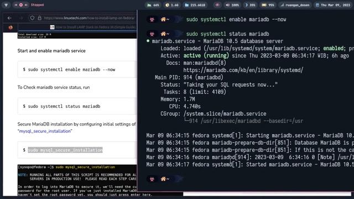The width and height of the screenshot is (354, 199).
Task: Click the 'Stopped' media status label
Action: [37, 5]
